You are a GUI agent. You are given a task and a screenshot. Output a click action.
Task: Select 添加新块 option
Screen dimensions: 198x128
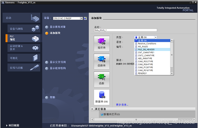[x=53, y=33]
